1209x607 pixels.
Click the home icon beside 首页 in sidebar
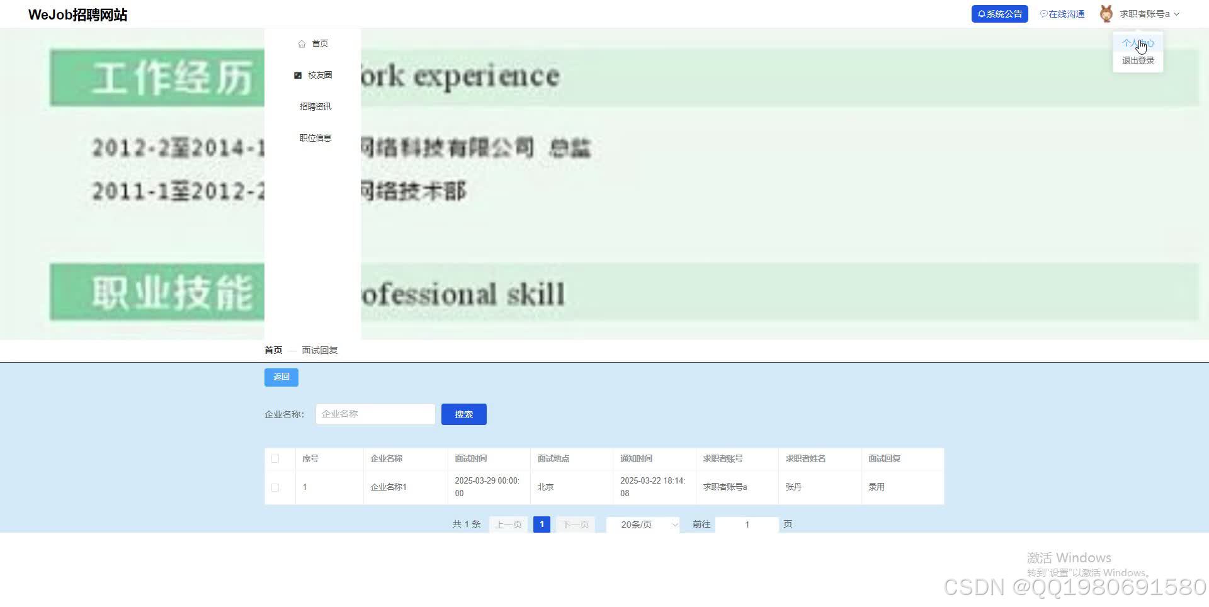302,43
